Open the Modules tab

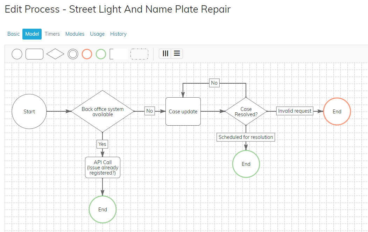(x=75, y=34)
